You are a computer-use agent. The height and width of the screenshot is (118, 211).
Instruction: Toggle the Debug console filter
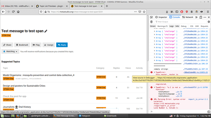tap(183, 26)
